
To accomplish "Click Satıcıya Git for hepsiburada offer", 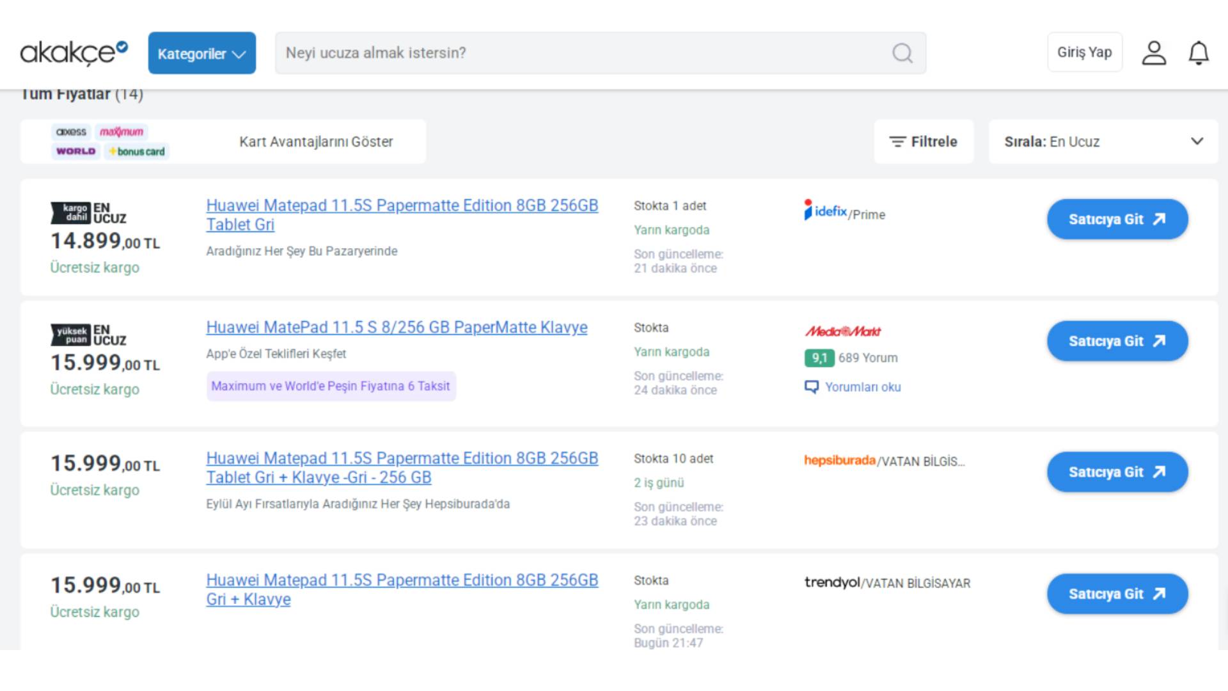I will click(1117, 472).
